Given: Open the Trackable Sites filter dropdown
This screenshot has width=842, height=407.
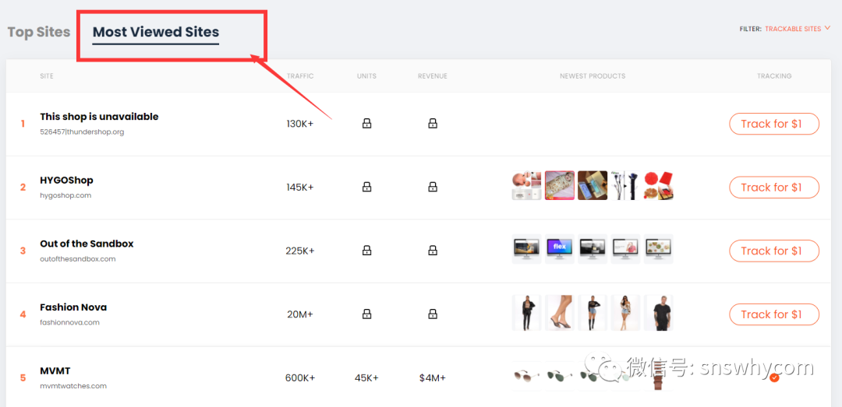Looking at the screenshot, I should pyautogui.click(x=797, y=29).
